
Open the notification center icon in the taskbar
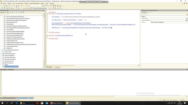[x=185, y=103]
